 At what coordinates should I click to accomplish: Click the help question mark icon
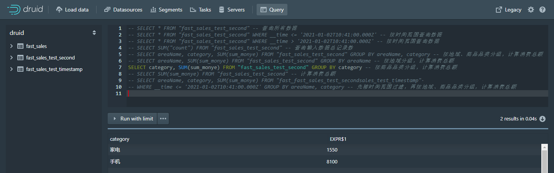pyautogui.click(x=542, y=10)
